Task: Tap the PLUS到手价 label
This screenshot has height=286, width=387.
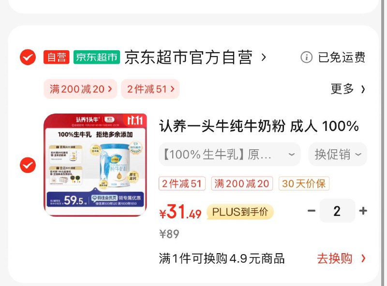Action: pyautogui.click(x=240, y=212)
